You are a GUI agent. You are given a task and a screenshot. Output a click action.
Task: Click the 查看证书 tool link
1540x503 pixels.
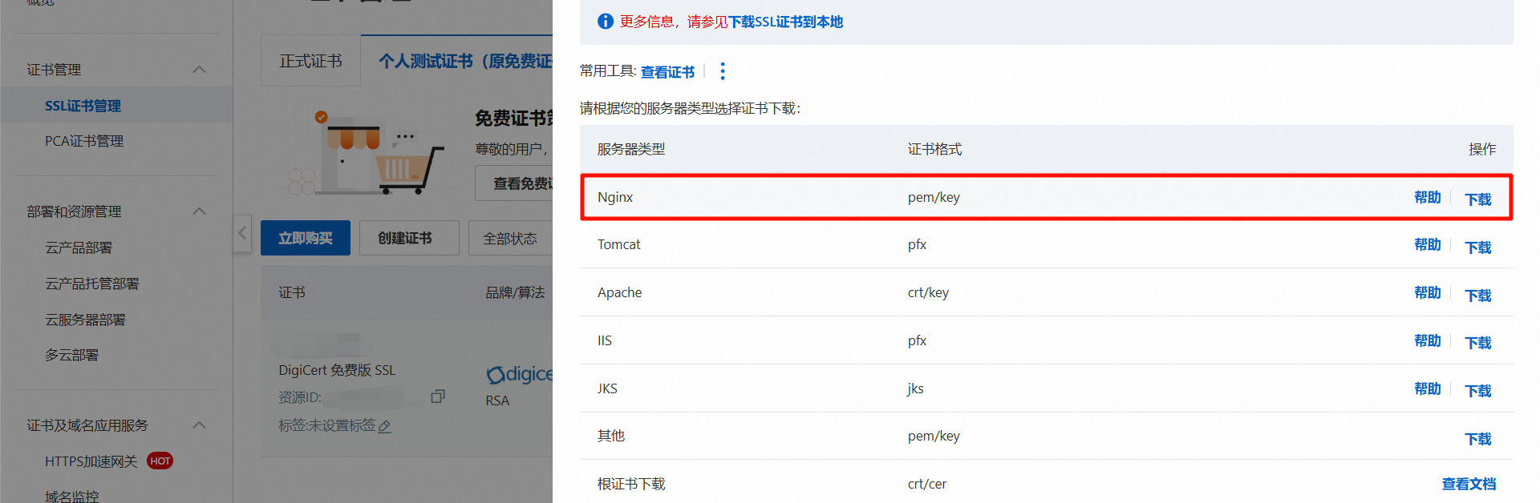(x=667, y=72)
